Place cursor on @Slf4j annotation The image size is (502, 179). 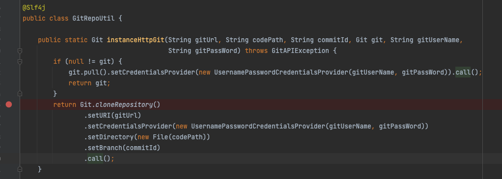34,8
